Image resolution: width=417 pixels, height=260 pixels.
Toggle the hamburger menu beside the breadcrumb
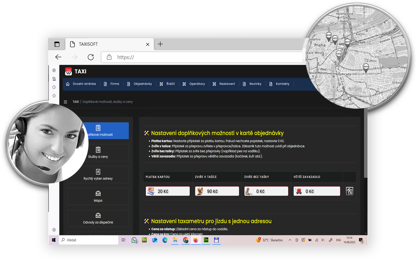tap(65, 102)
